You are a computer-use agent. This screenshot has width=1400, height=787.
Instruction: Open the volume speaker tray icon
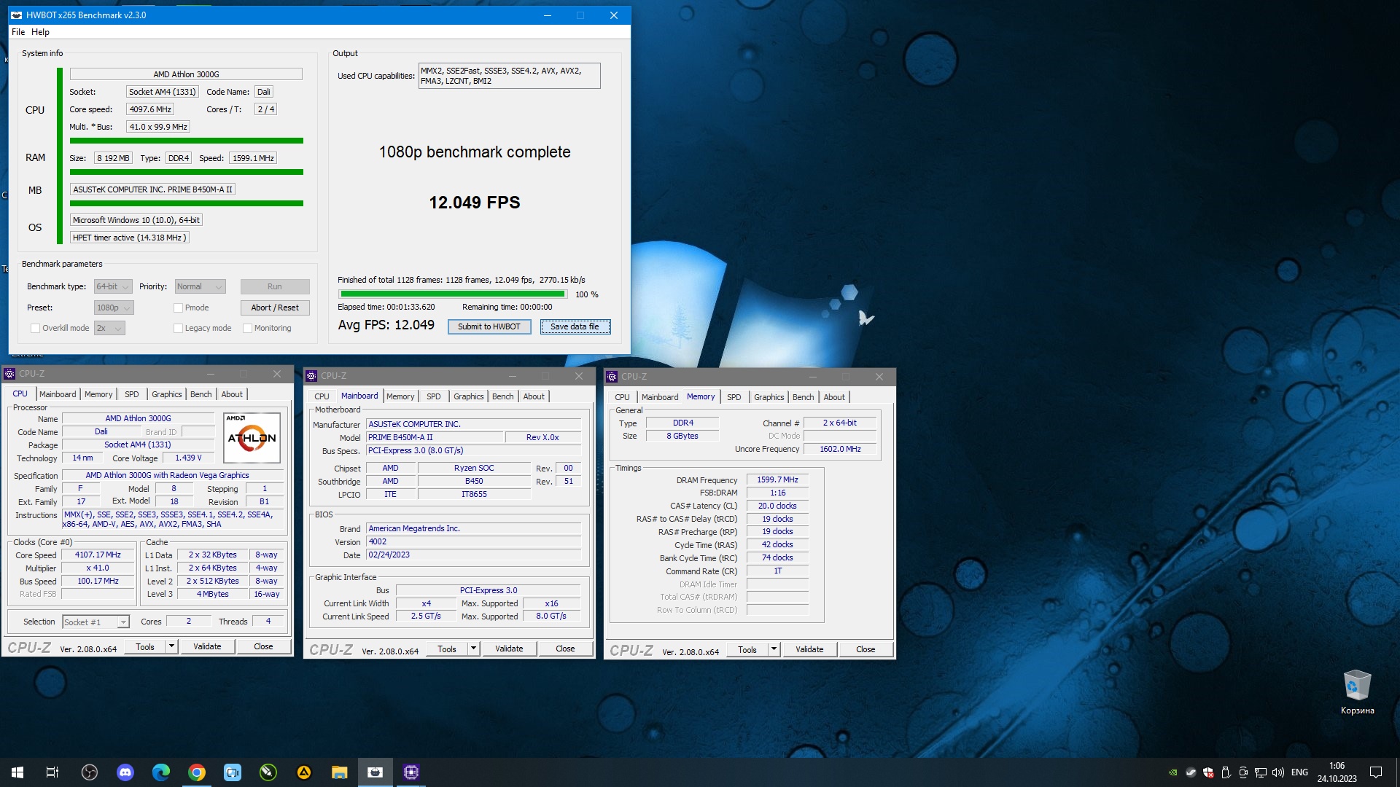[x=1278, y=772]
